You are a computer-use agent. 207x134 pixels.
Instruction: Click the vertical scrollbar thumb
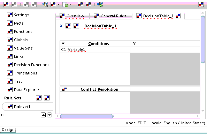click(x=203, y=39)
